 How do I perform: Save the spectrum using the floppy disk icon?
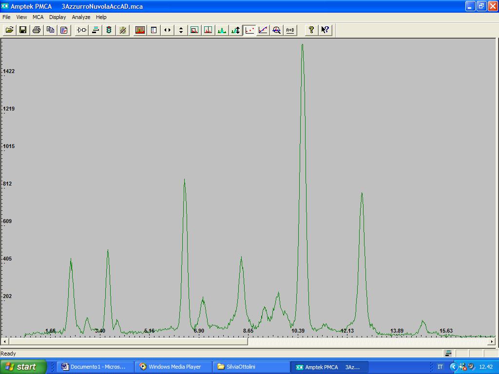23,30
